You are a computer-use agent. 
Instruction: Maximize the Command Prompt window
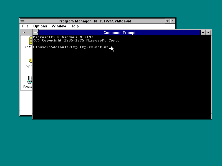[x=208, y=33]
